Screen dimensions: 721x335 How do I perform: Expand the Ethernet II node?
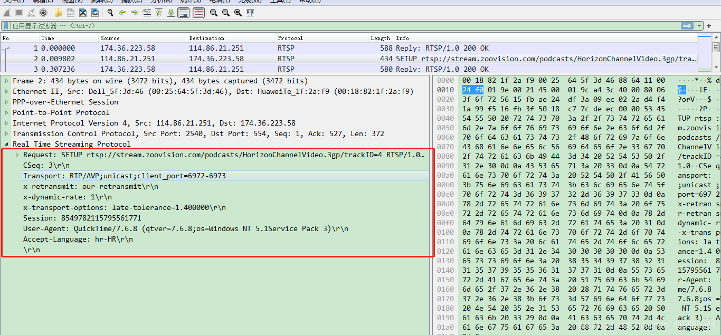point(6,91)
